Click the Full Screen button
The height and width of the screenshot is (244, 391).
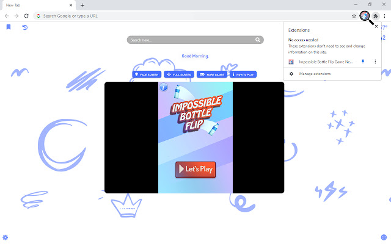coord(179,74)
